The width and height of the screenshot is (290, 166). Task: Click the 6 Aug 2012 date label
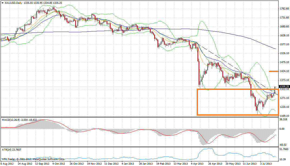click(7, 164)
